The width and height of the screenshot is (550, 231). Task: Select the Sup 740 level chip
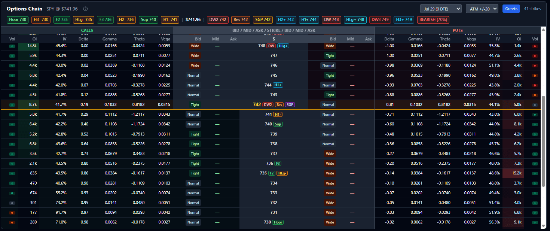(148, 19)
